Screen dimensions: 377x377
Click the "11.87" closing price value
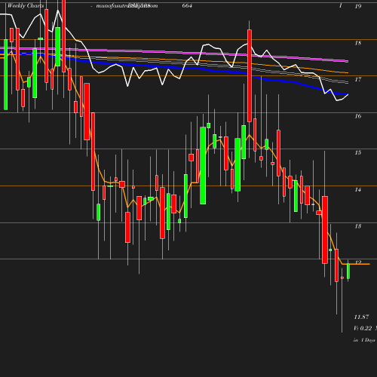tap(361, 317)
